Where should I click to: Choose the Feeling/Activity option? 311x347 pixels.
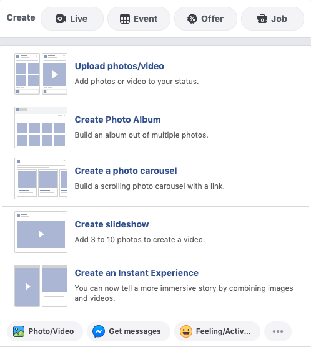tap(217, 331)
